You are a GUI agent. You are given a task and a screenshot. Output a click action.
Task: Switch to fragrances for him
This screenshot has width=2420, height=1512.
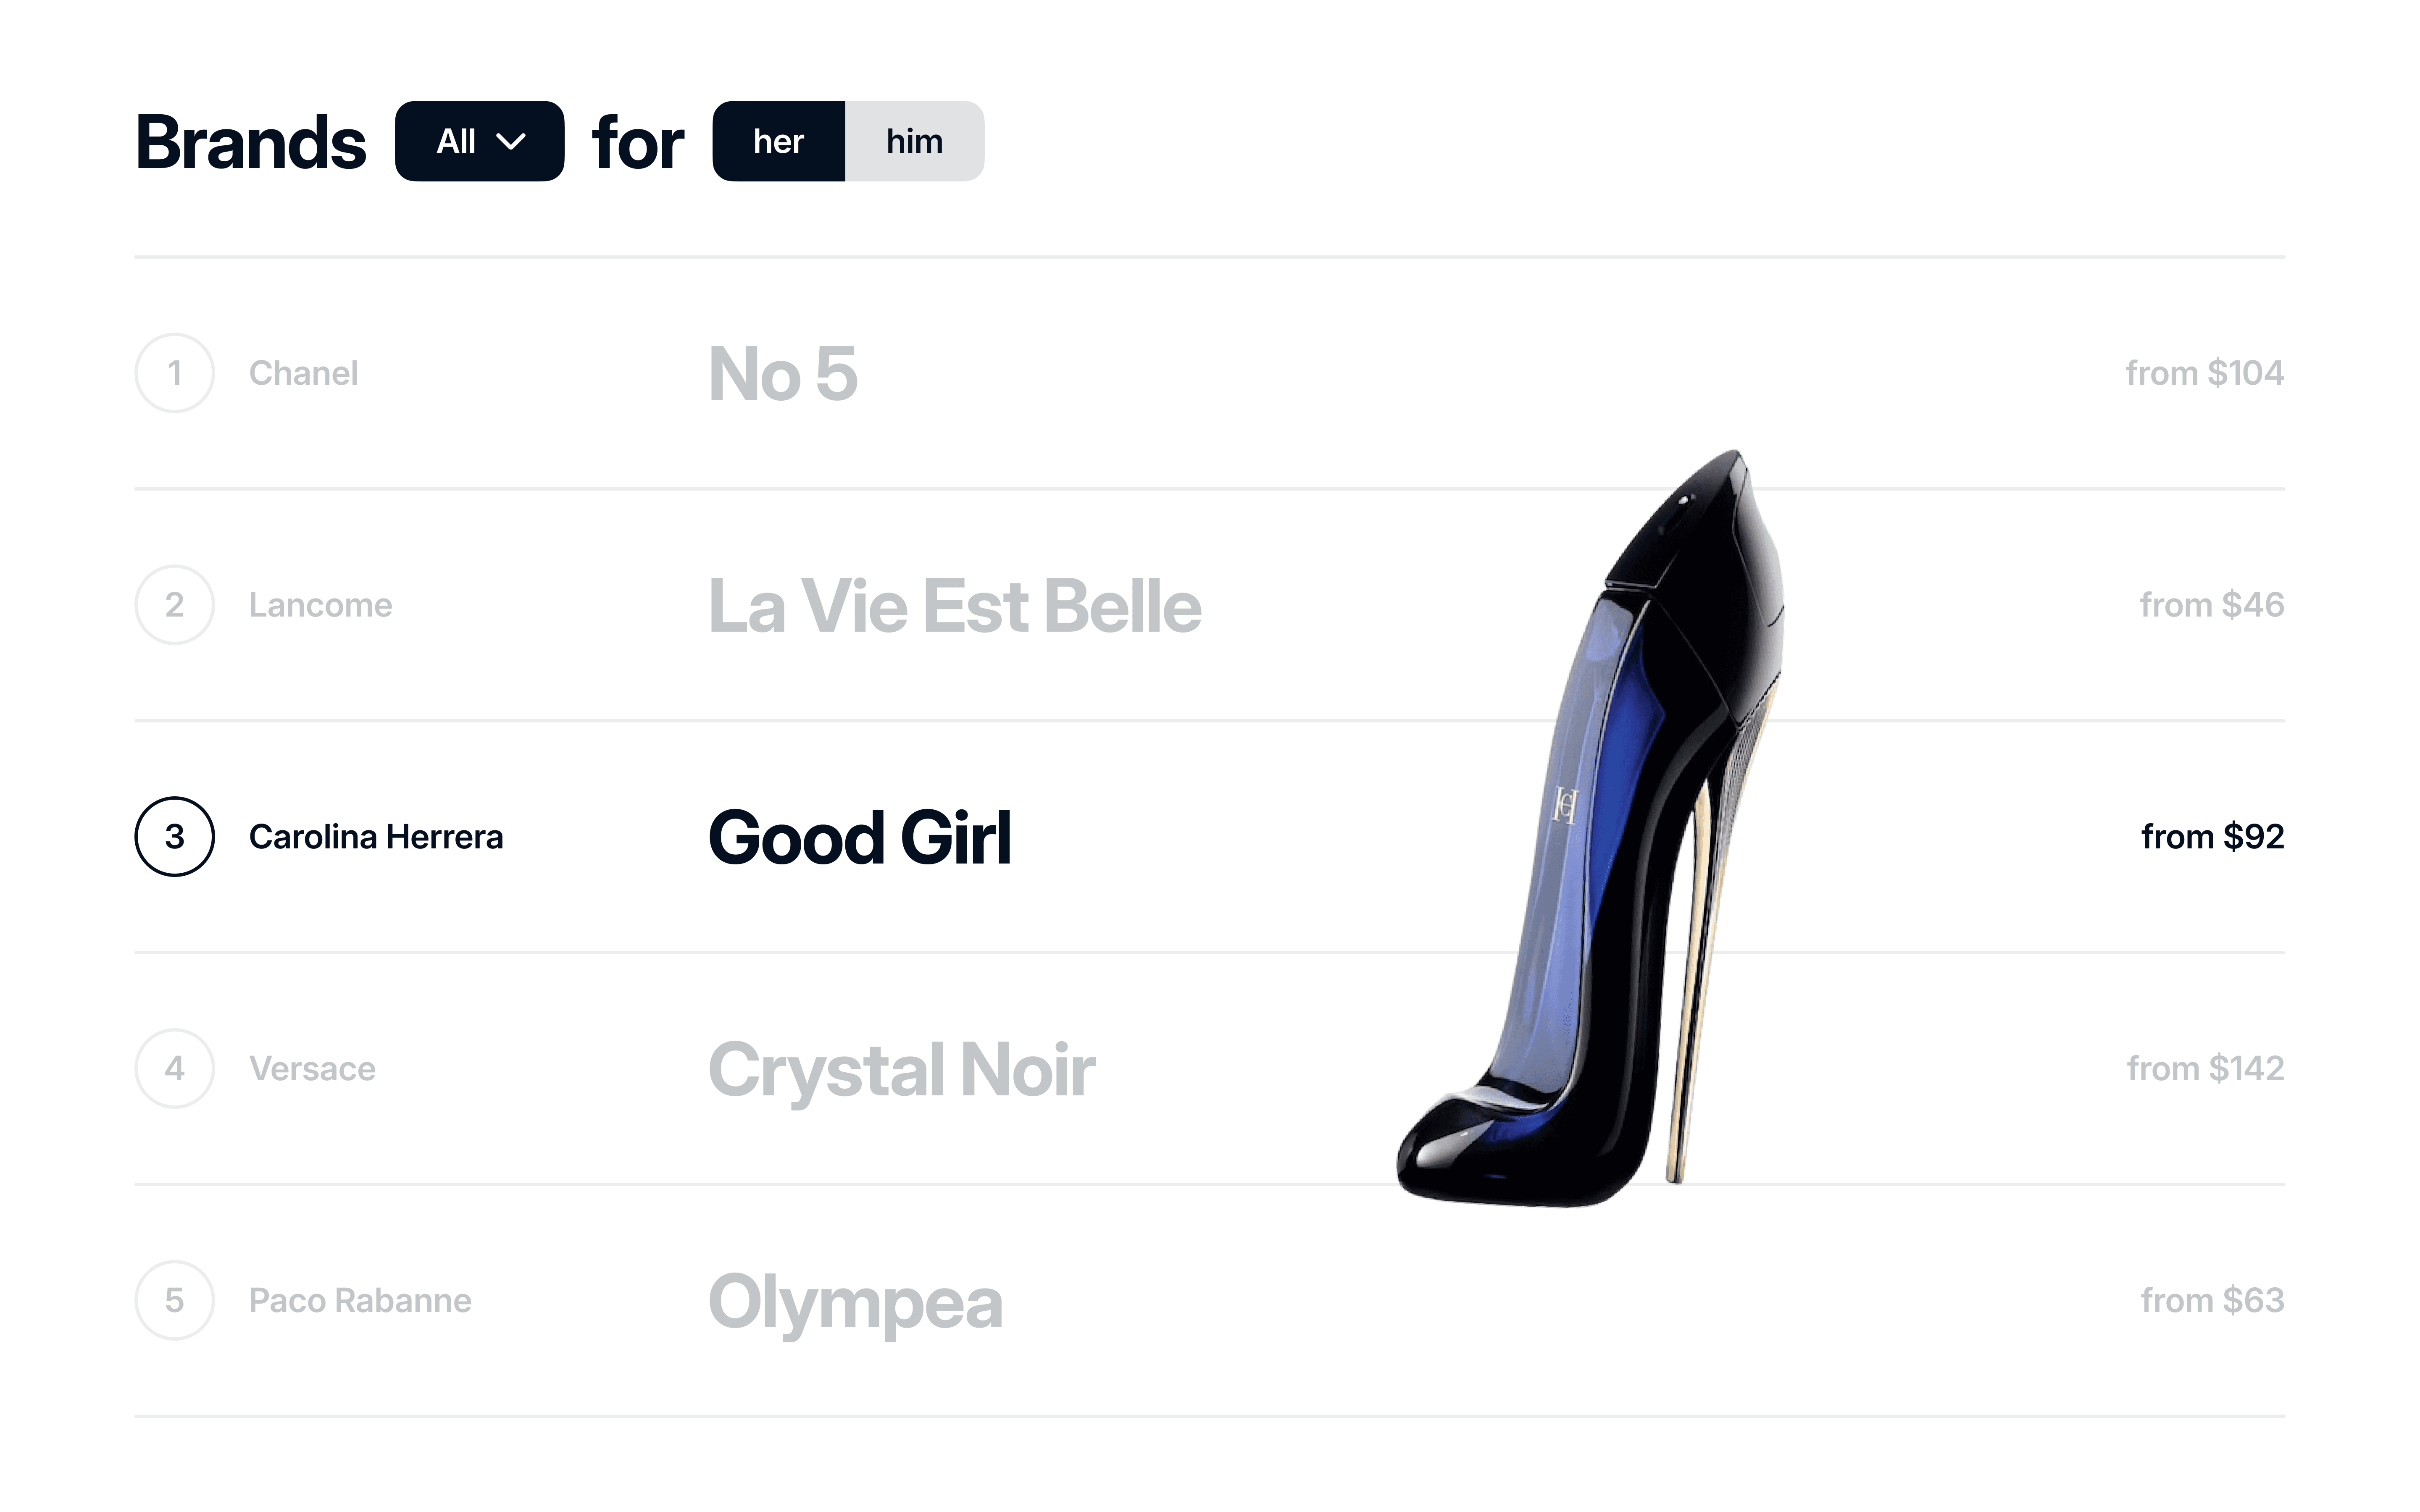(x=913, y=142)
